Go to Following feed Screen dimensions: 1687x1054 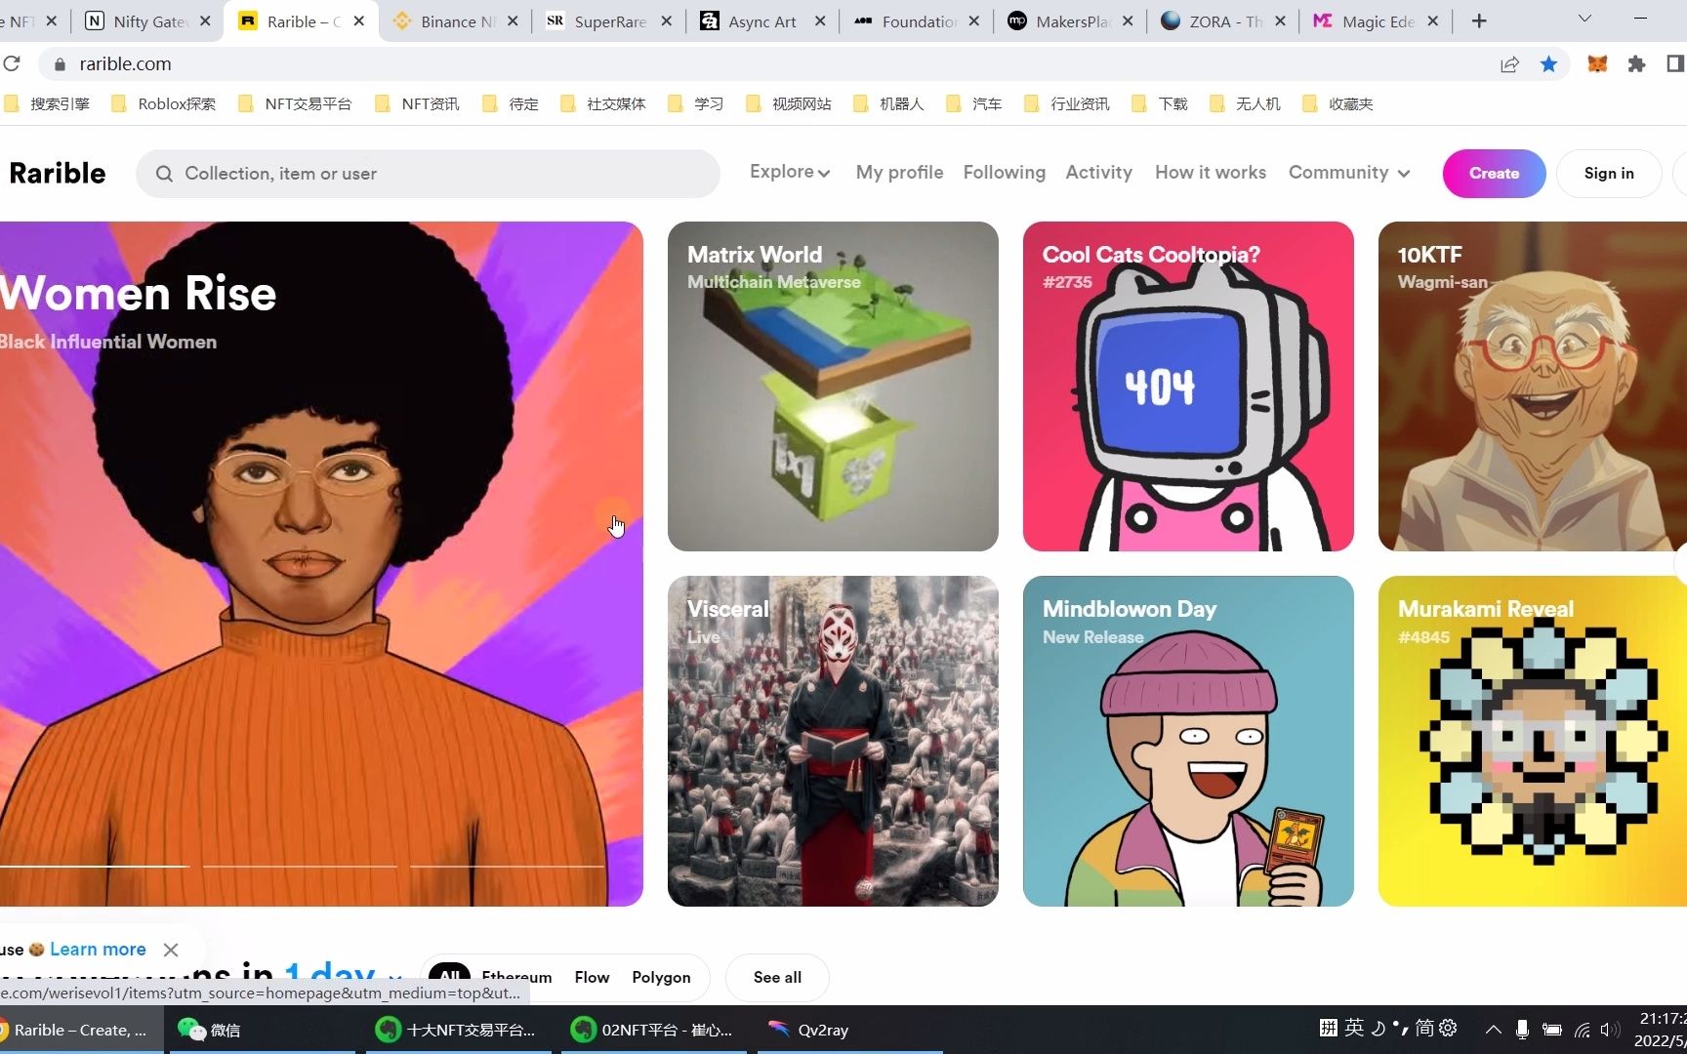tap(1004, 172)
